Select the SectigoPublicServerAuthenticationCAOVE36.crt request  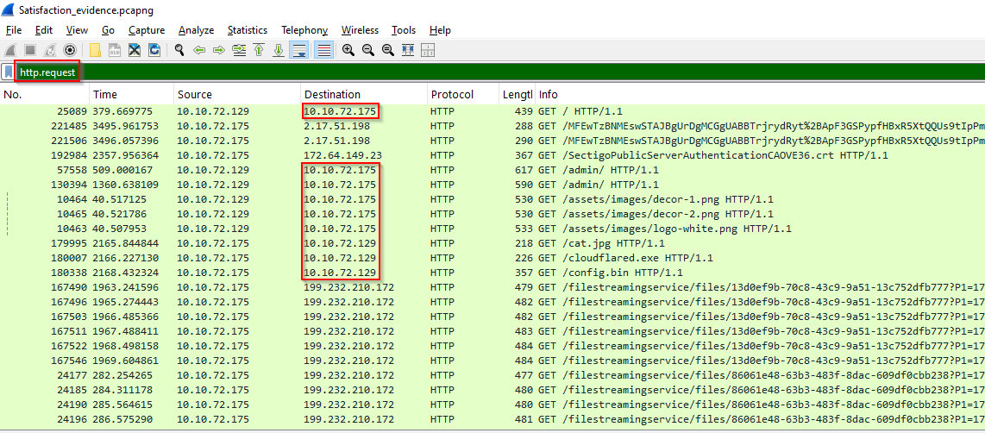pos(492,155)
